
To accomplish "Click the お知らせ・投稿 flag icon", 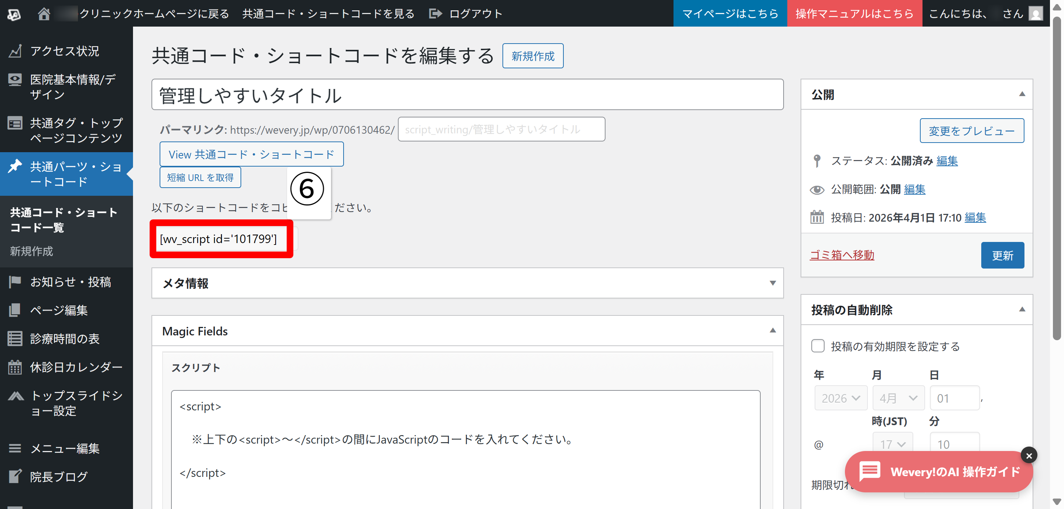I will click(15, 282).
